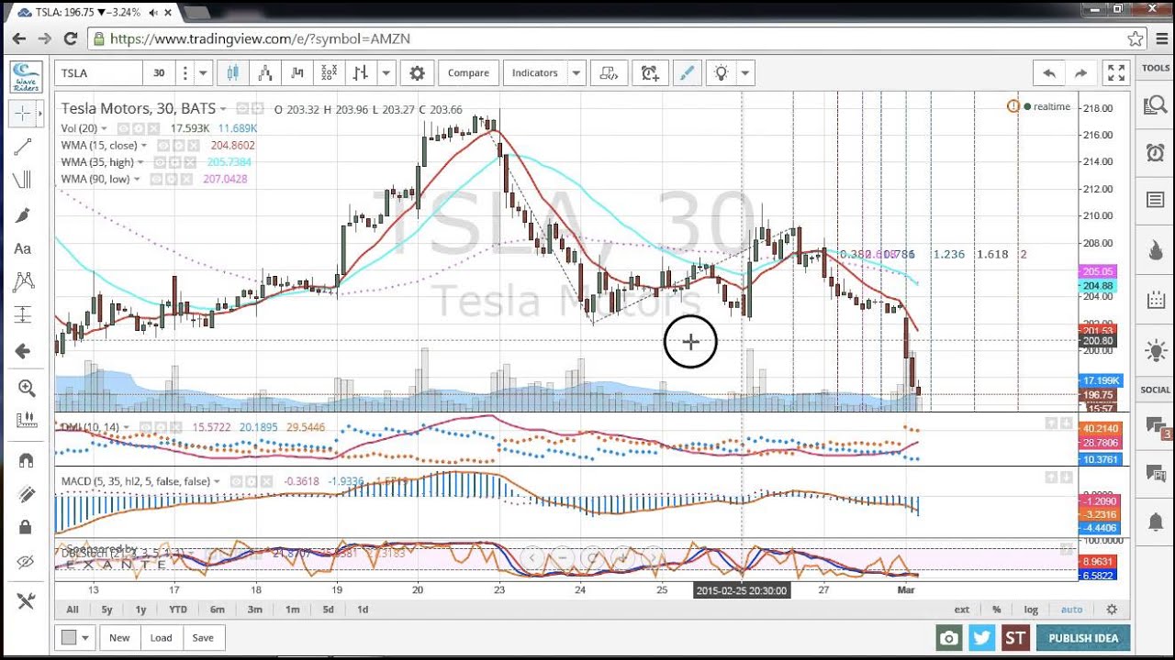1175x660 pixels.
Task: Share chart on StockTwits ST button
Action: point(1015,638)
